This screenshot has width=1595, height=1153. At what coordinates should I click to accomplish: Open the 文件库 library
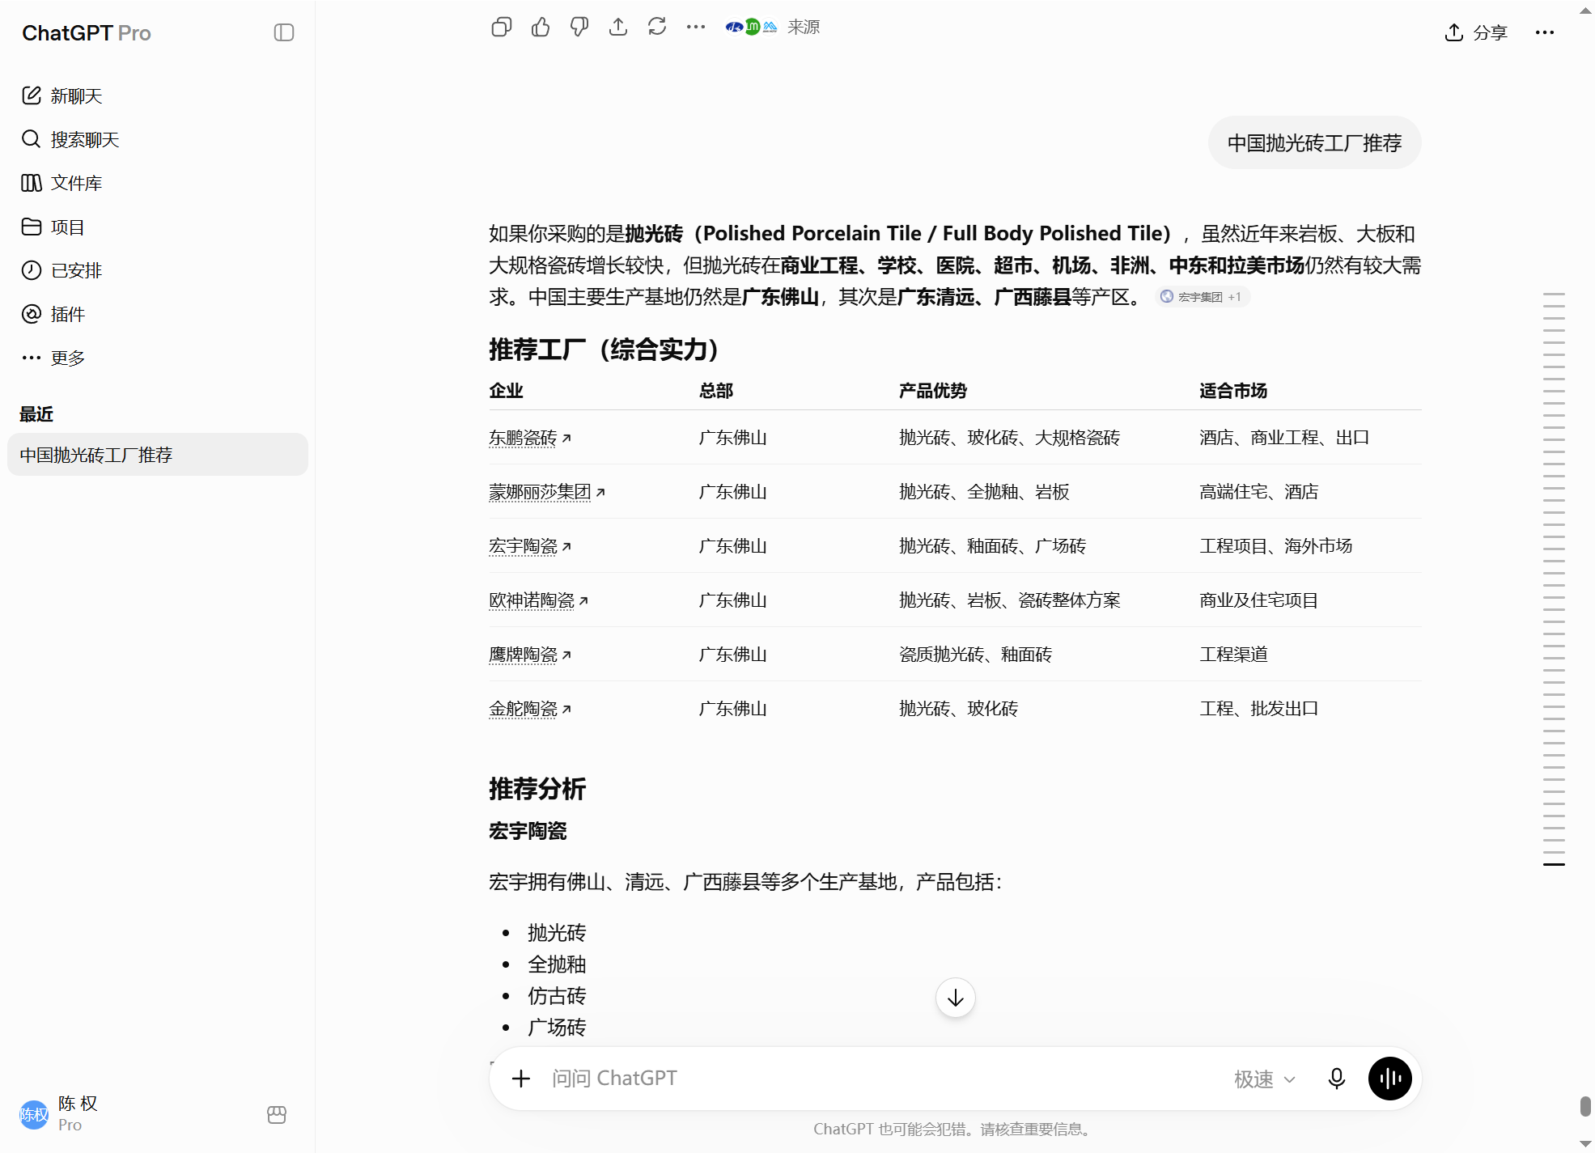[158, 183]
